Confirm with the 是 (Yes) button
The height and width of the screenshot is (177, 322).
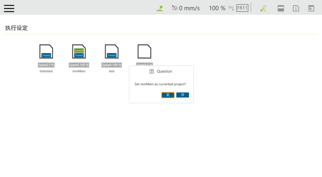click(168, 95)
